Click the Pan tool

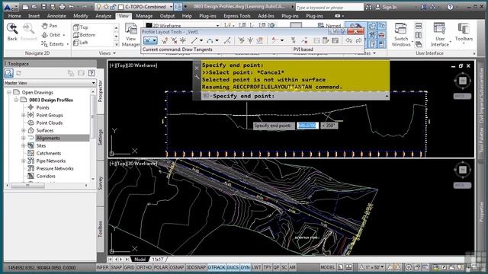coord(50,26)
